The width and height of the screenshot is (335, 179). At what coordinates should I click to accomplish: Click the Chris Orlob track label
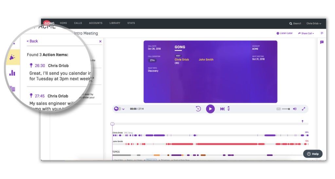118,133
